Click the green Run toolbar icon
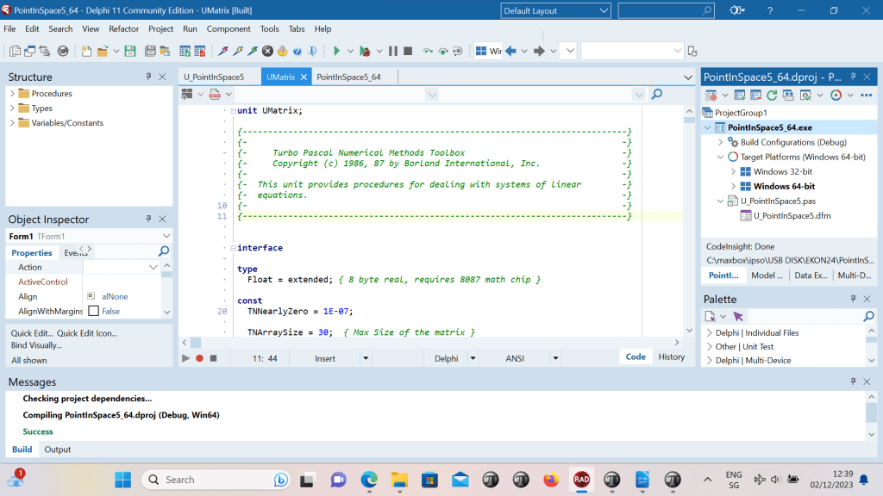This screenshot has height=496, width=883. point(337,52)
